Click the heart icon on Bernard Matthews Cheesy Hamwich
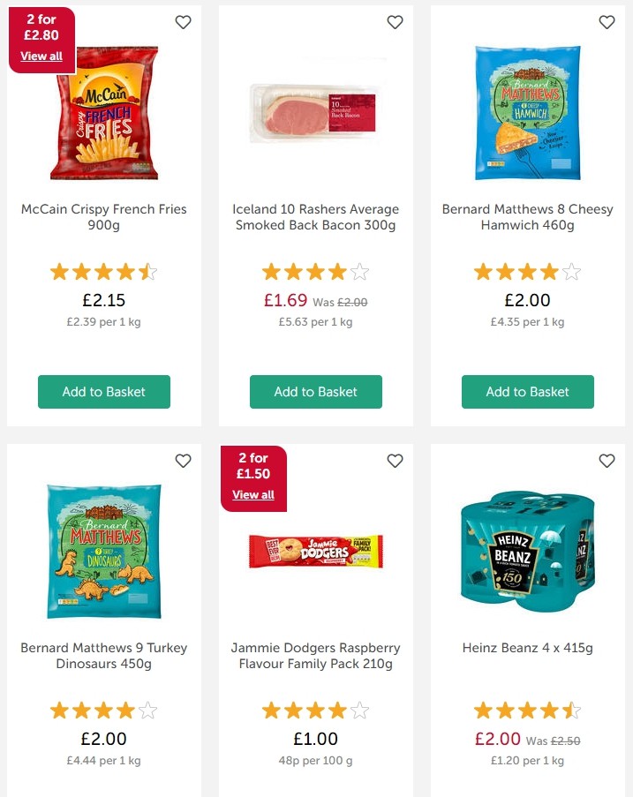This screenshot has height=797, width=633. 607,22
